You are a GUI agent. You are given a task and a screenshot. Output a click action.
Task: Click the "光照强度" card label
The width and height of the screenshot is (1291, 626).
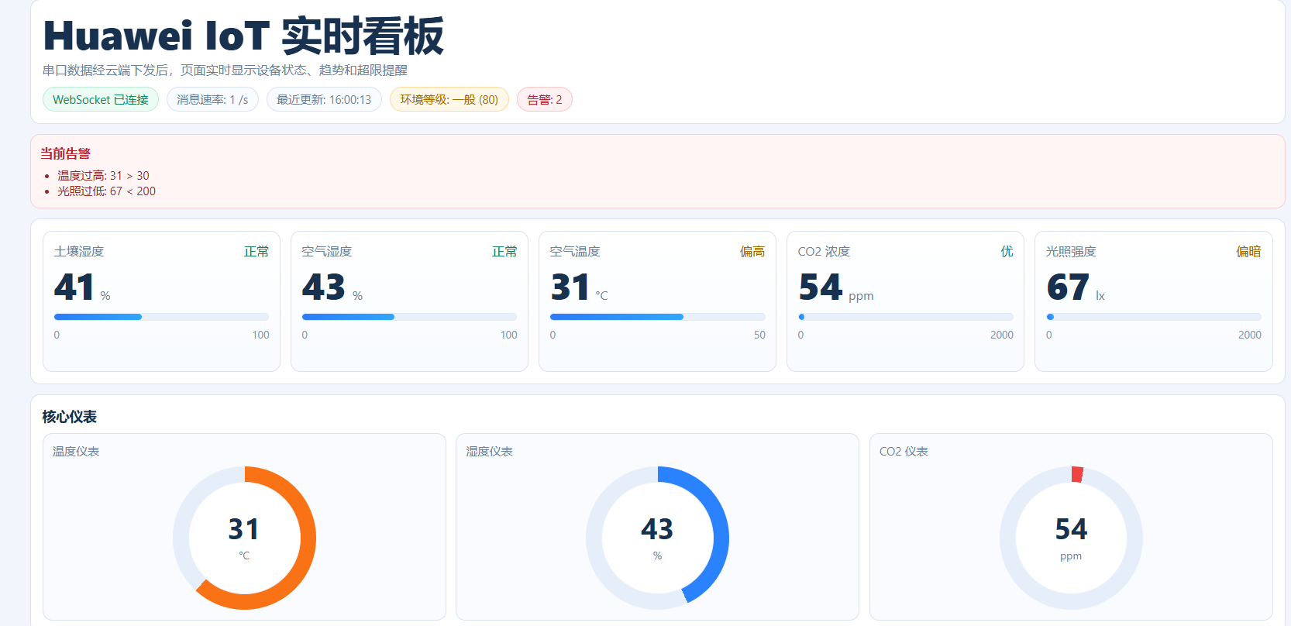(1071, 252)
